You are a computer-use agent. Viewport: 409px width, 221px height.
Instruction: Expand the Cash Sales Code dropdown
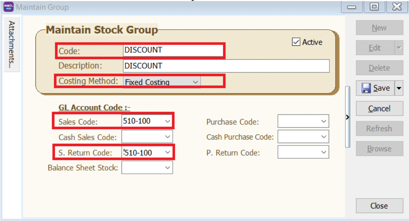point(167,137)
